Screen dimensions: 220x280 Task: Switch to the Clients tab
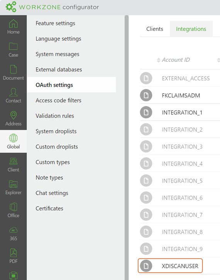[x=154, y=29]
